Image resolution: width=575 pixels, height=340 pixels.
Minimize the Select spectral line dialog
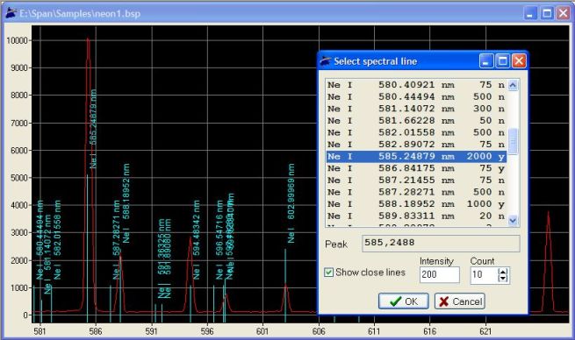pos(486,61)
